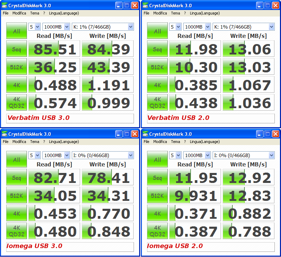Run 4K QD32 test in Verbatim USB 3.0 window
Viewport: 281px width, 257px height.
pyautogui.click(x=17, y=102)
